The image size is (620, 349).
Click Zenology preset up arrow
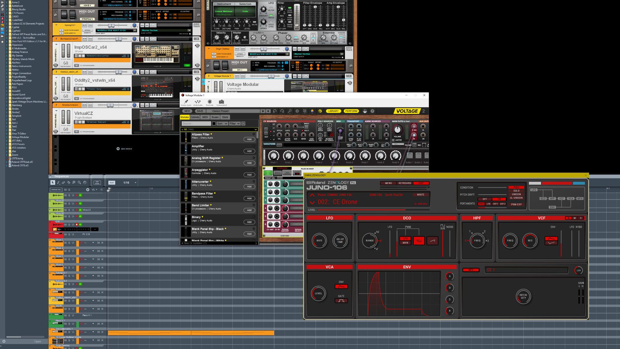[x=312, y=195]
